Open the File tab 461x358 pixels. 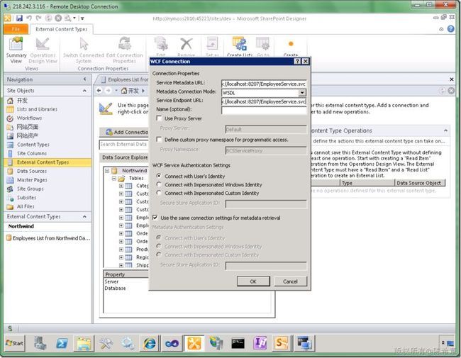16,29
